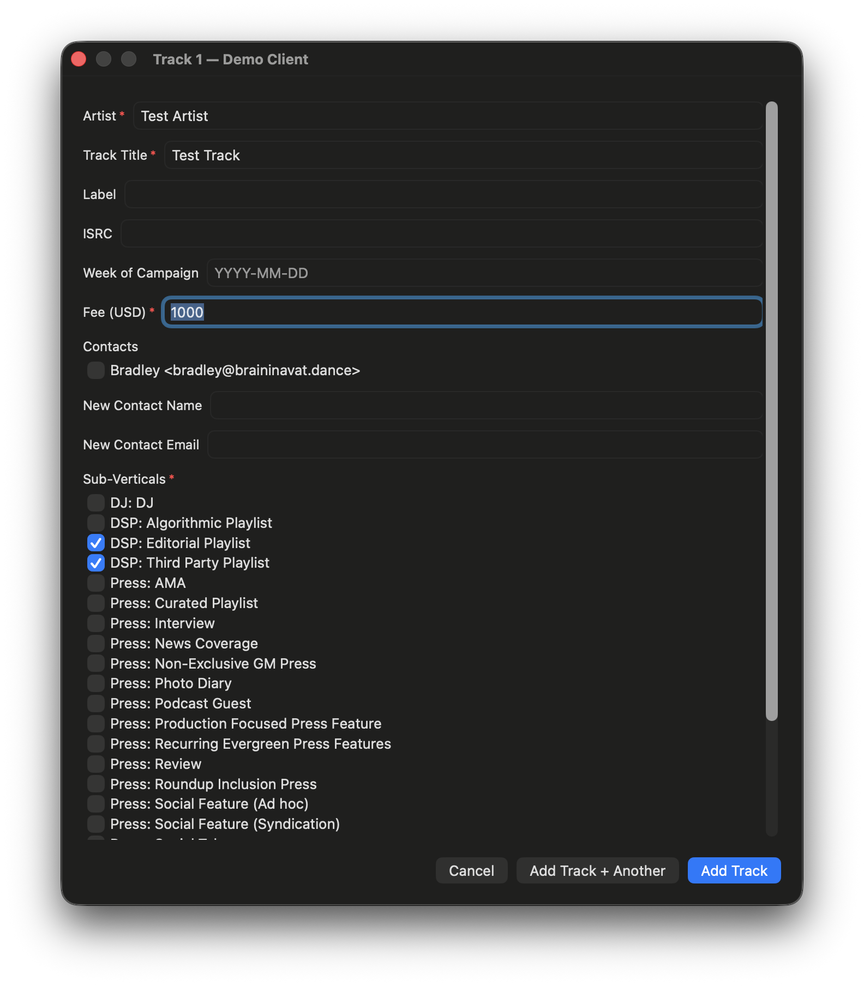The image size is (864, 986).
Task: Check Press: News Coverage
Action: coord(96,644)
